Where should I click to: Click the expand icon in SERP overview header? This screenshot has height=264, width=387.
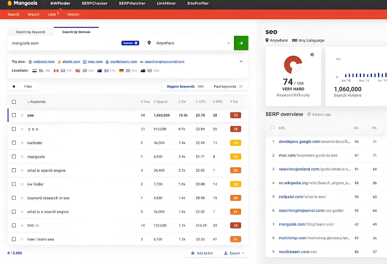pos(273,128)
